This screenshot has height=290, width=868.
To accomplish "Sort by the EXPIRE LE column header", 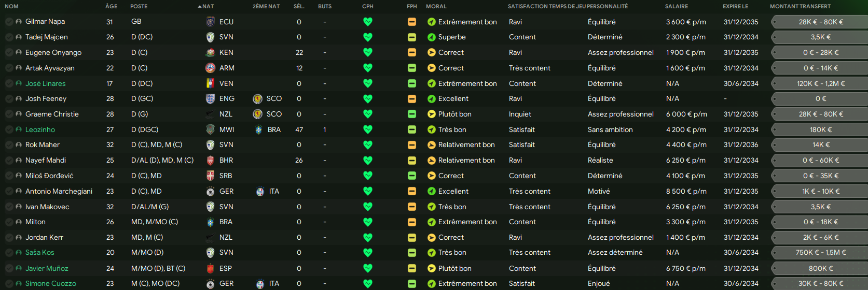I will [x=735, y=6].
